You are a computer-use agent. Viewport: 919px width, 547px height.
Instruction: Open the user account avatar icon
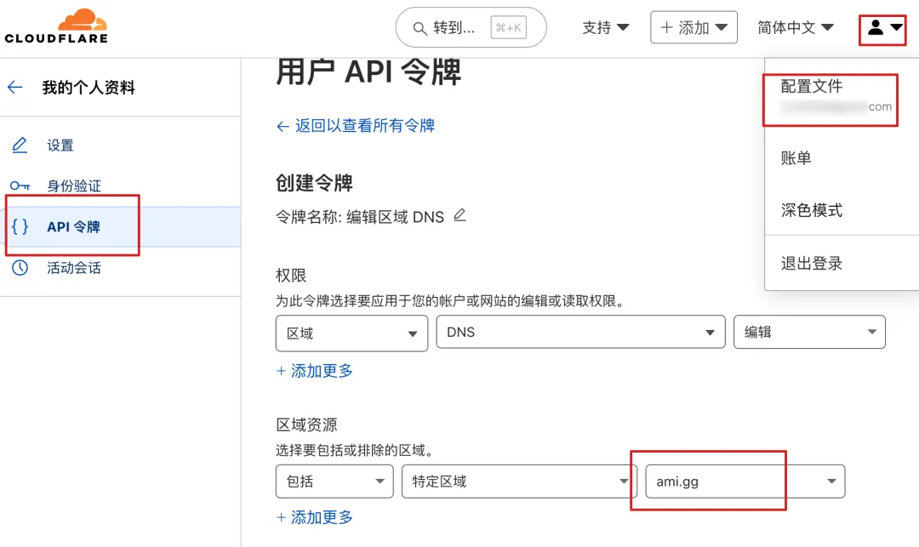[x=876, y=27]
